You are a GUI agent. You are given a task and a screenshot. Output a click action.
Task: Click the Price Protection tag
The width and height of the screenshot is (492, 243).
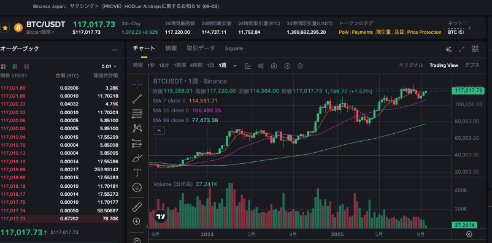pos(425,33)
